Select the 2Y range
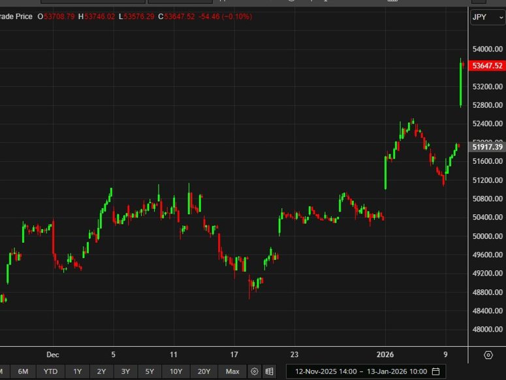Viewport: 506px width, 380px height. tap(101, 372)
